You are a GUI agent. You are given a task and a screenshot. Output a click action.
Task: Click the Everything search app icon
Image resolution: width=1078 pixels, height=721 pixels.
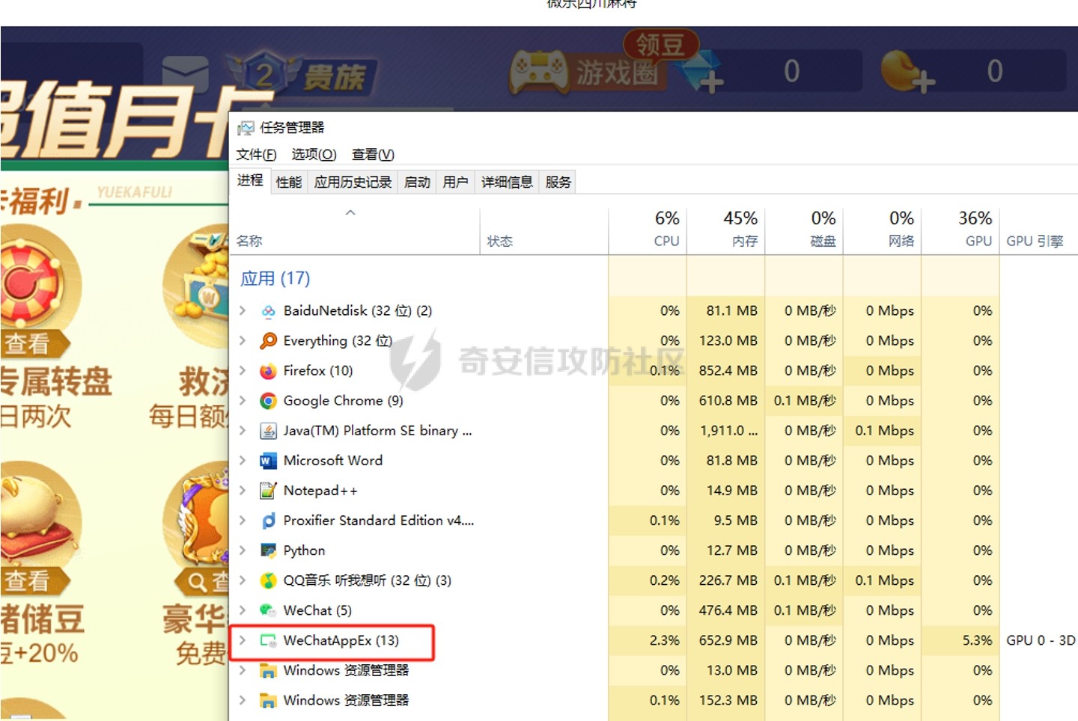tap(267, 341)
